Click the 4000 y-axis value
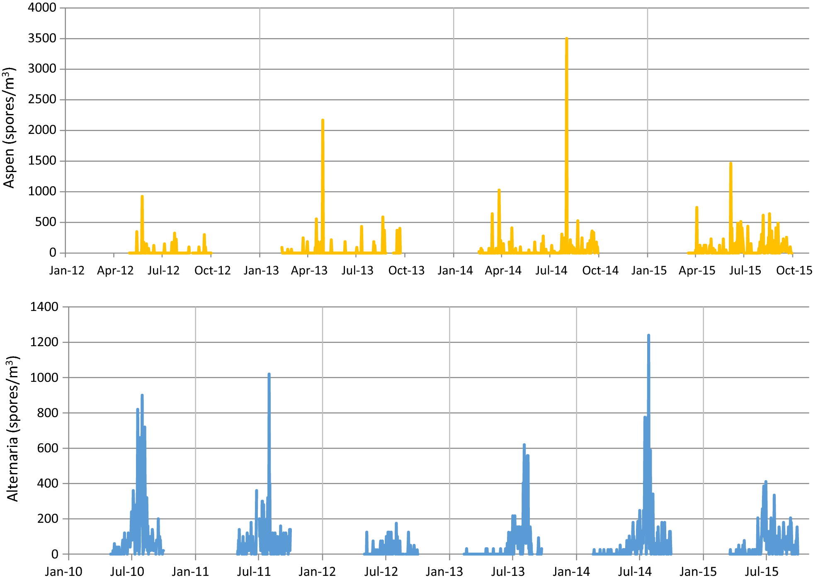This screenshot has height=580, width=813. point(42,7)
